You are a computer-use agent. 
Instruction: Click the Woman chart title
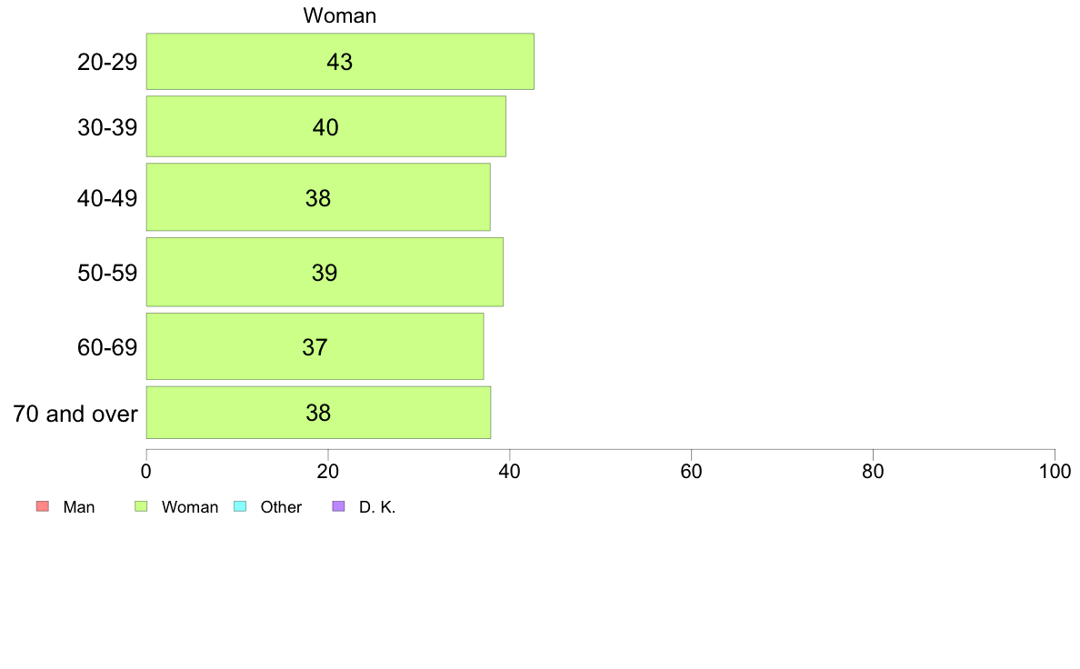[x=340, y=15]
